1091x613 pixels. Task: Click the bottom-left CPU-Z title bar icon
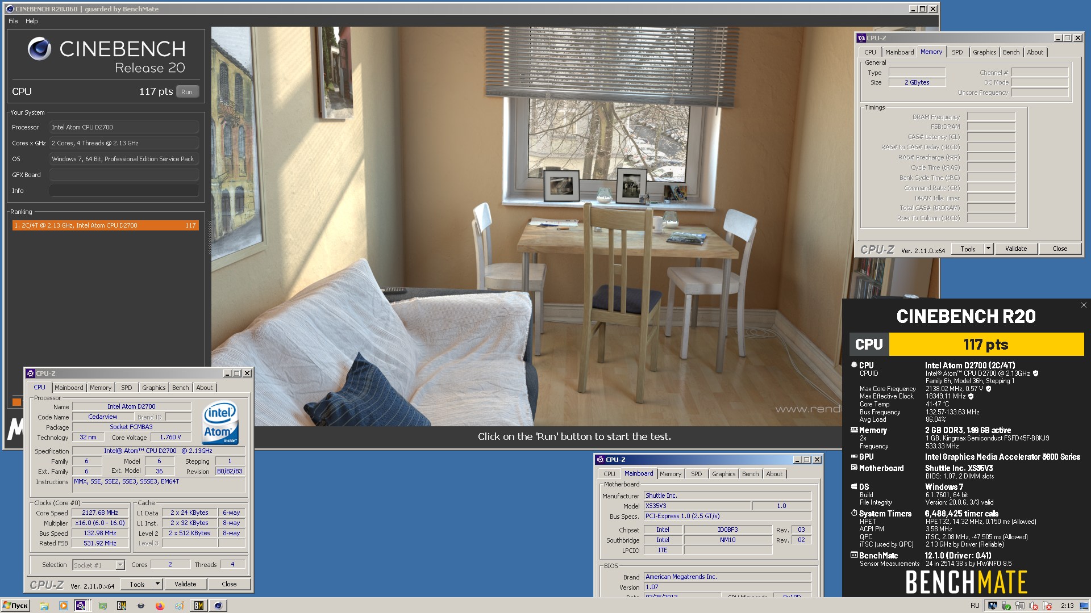31,373
